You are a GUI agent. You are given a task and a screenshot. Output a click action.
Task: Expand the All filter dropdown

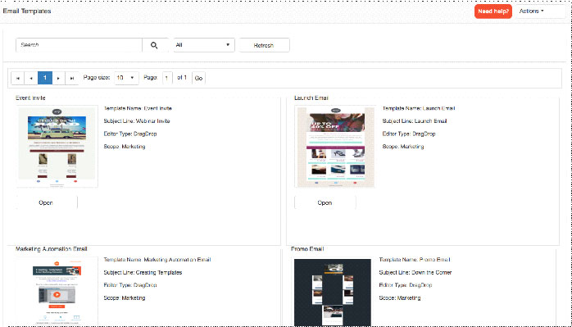[x=203, y=45]
